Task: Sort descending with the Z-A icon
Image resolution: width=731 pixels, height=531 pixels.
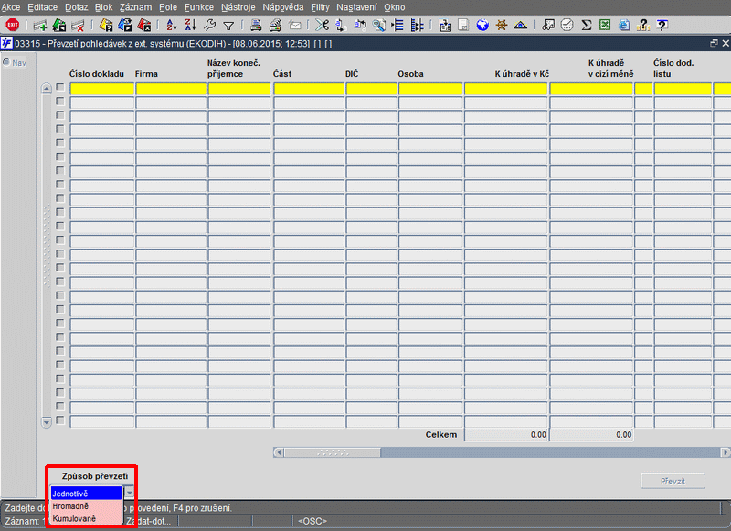Action: click(x=190, y=26)
